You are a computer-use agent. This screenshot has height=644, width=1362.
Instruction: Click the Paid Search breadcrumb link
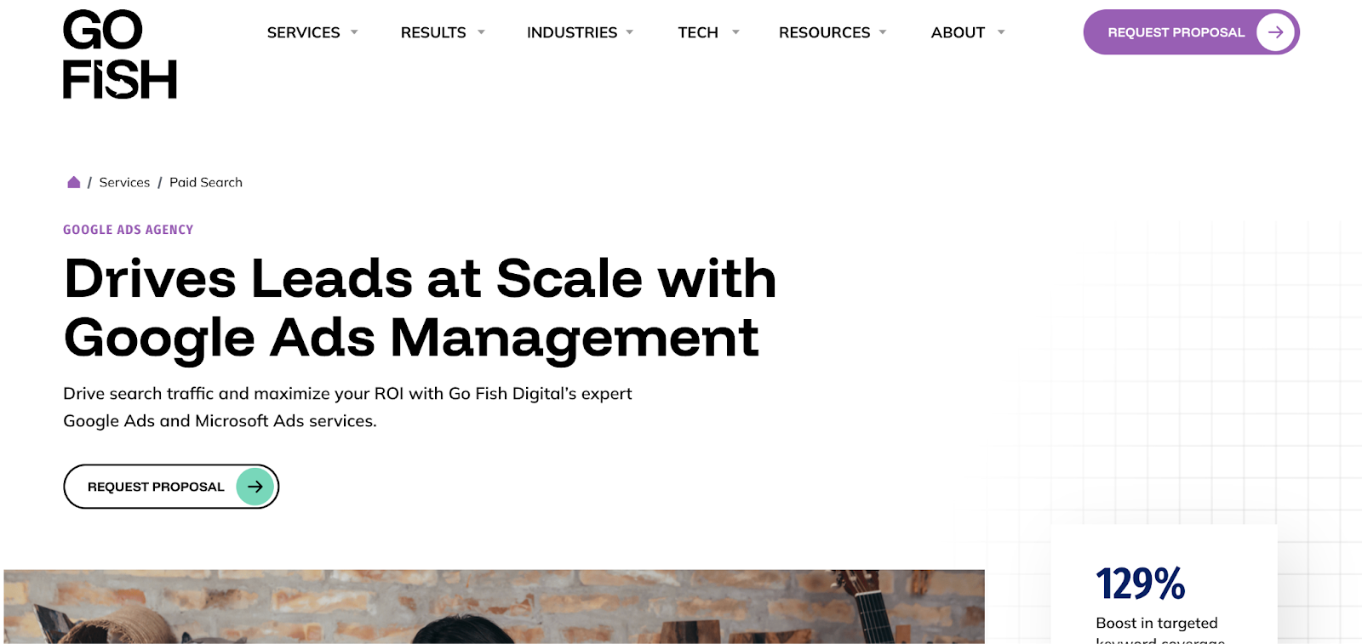(204, 181)
